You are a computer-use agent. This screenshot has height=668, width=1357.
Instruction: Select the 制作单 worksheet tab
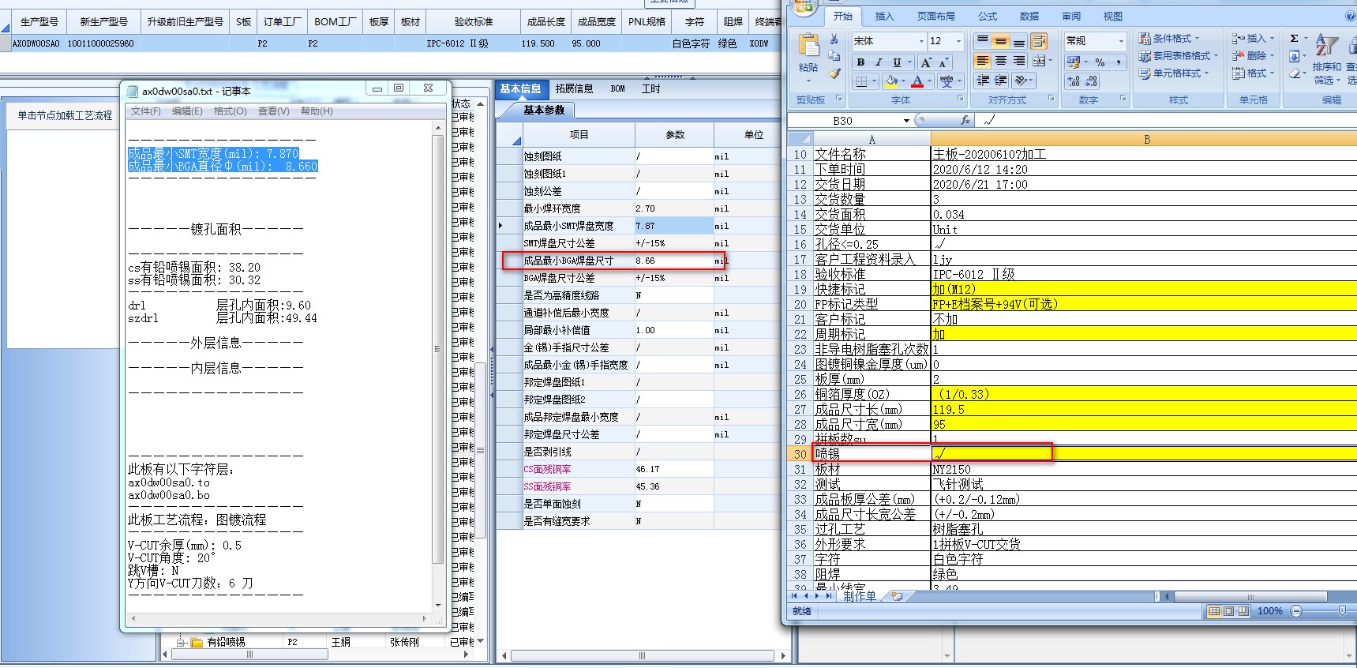coord(860,596)
